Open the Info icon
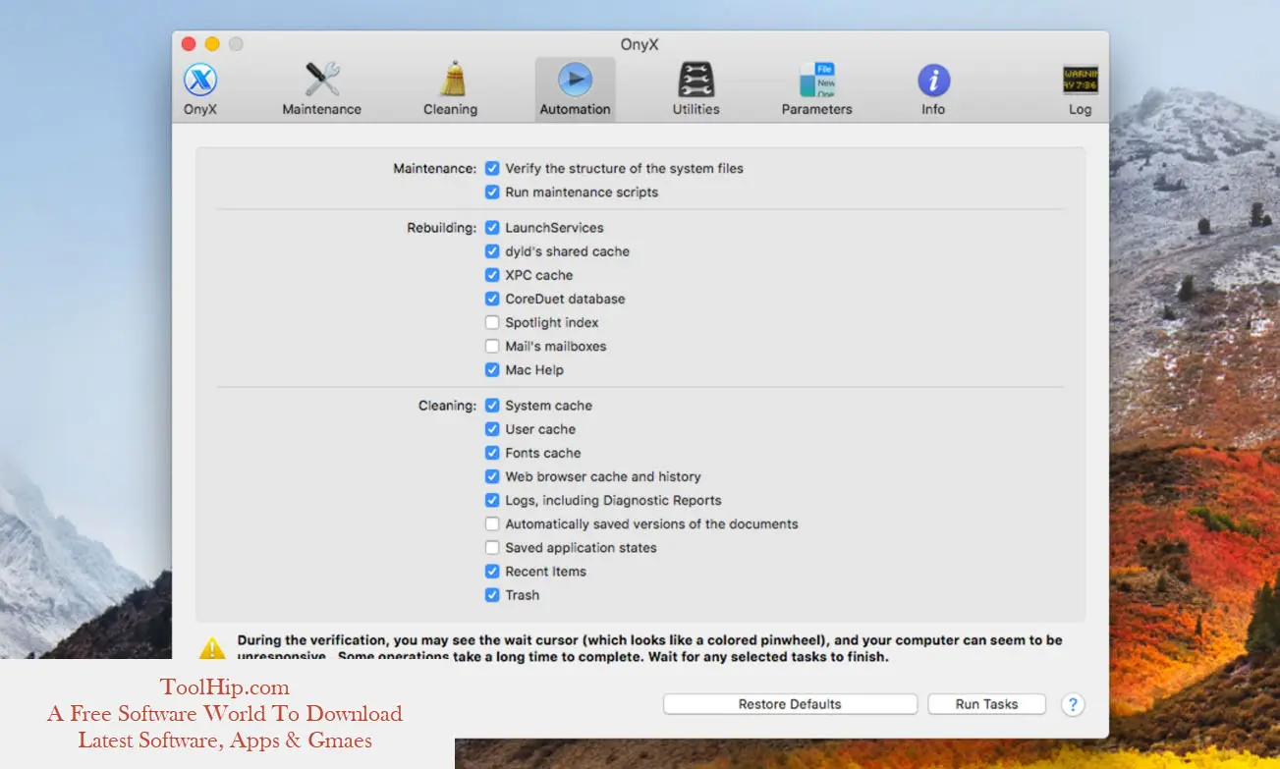Screen dimensions: 1280x769 [933, 80]
